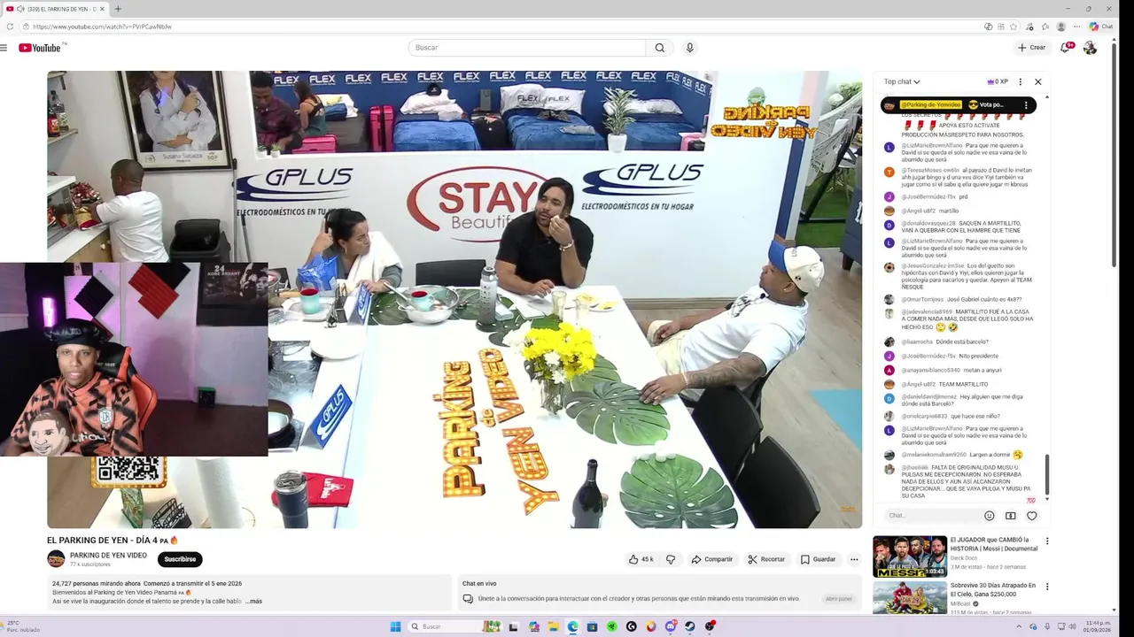The width and height of the screenshot is (1134, 637).
Task: Open the Super Chat dollar icon
Action: pos(1011,516)
